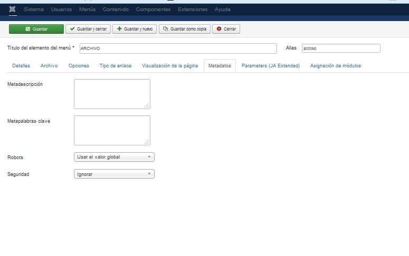This screenshot has height=256, width=409.
Task: Click the Joomla logo icon
Action: click(12, 9)
